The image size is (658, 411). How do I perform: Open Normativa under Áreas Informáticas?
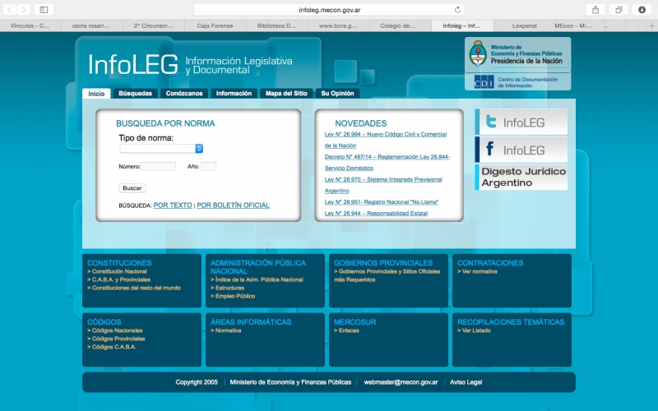coord(225,330)
